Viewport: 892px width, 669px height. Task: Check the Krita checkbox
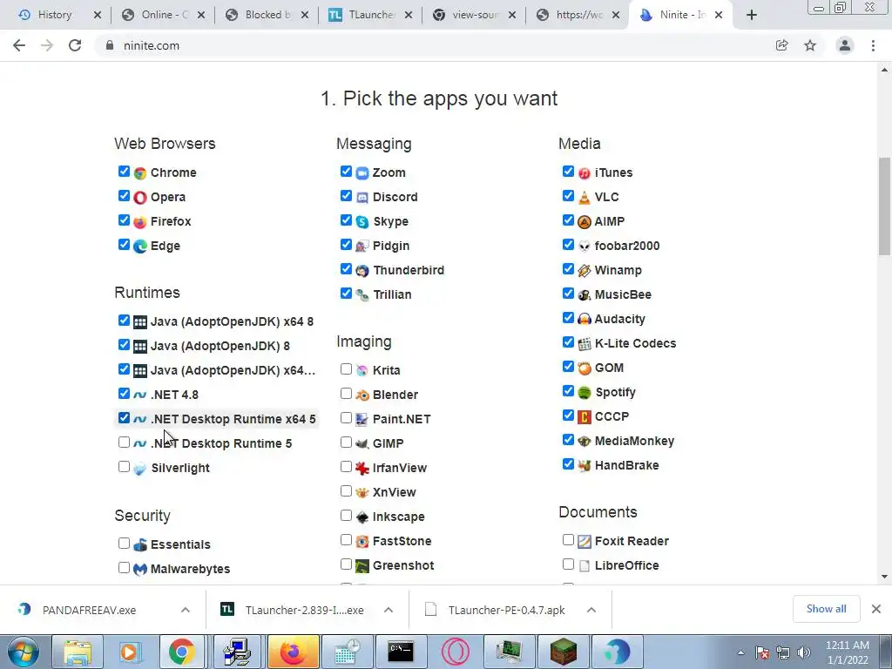coord(346,369)
